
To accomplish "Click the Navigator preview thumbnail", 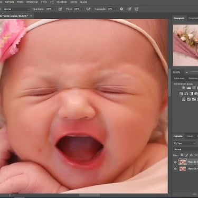I will [185, 45].
